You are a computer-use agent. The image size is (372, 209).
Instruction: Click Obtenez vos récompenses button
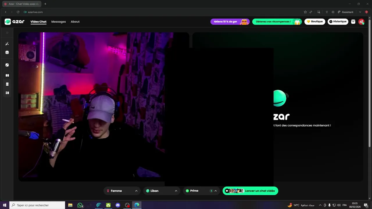pyautogui.click(x=277, y=21)
